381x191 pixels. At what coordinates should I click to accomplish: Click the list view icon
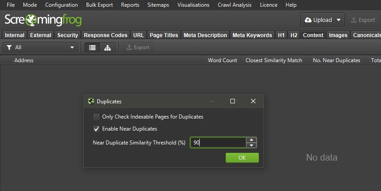point(92,47)
